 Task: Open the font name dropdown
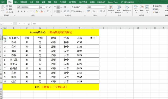tap(39, 7)
